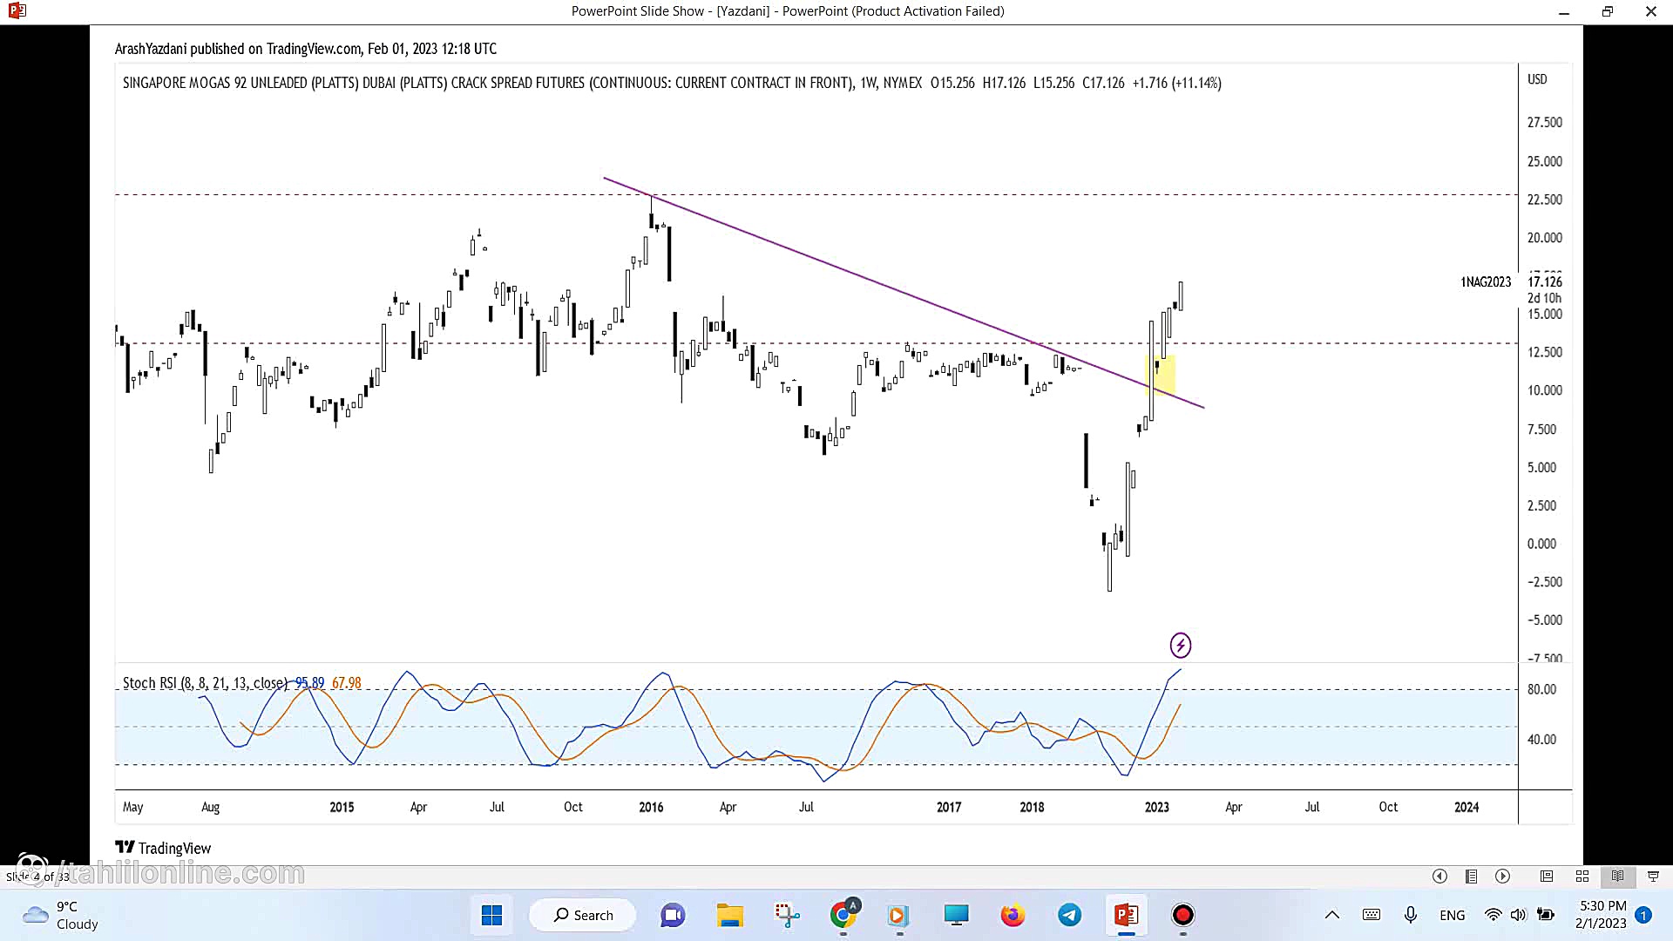Click the purple lightning event marker
The image size is (1673, 941).
[1180, 645]
